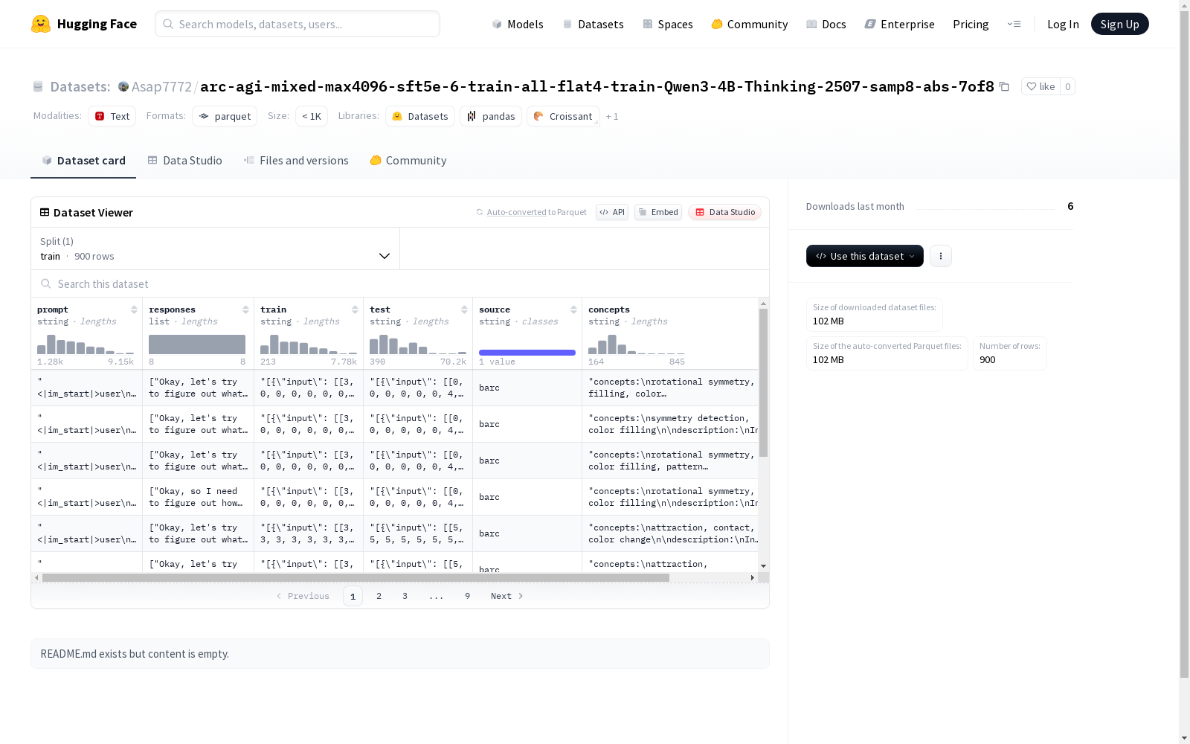Click the heart like button

(x=1041, y=86)
